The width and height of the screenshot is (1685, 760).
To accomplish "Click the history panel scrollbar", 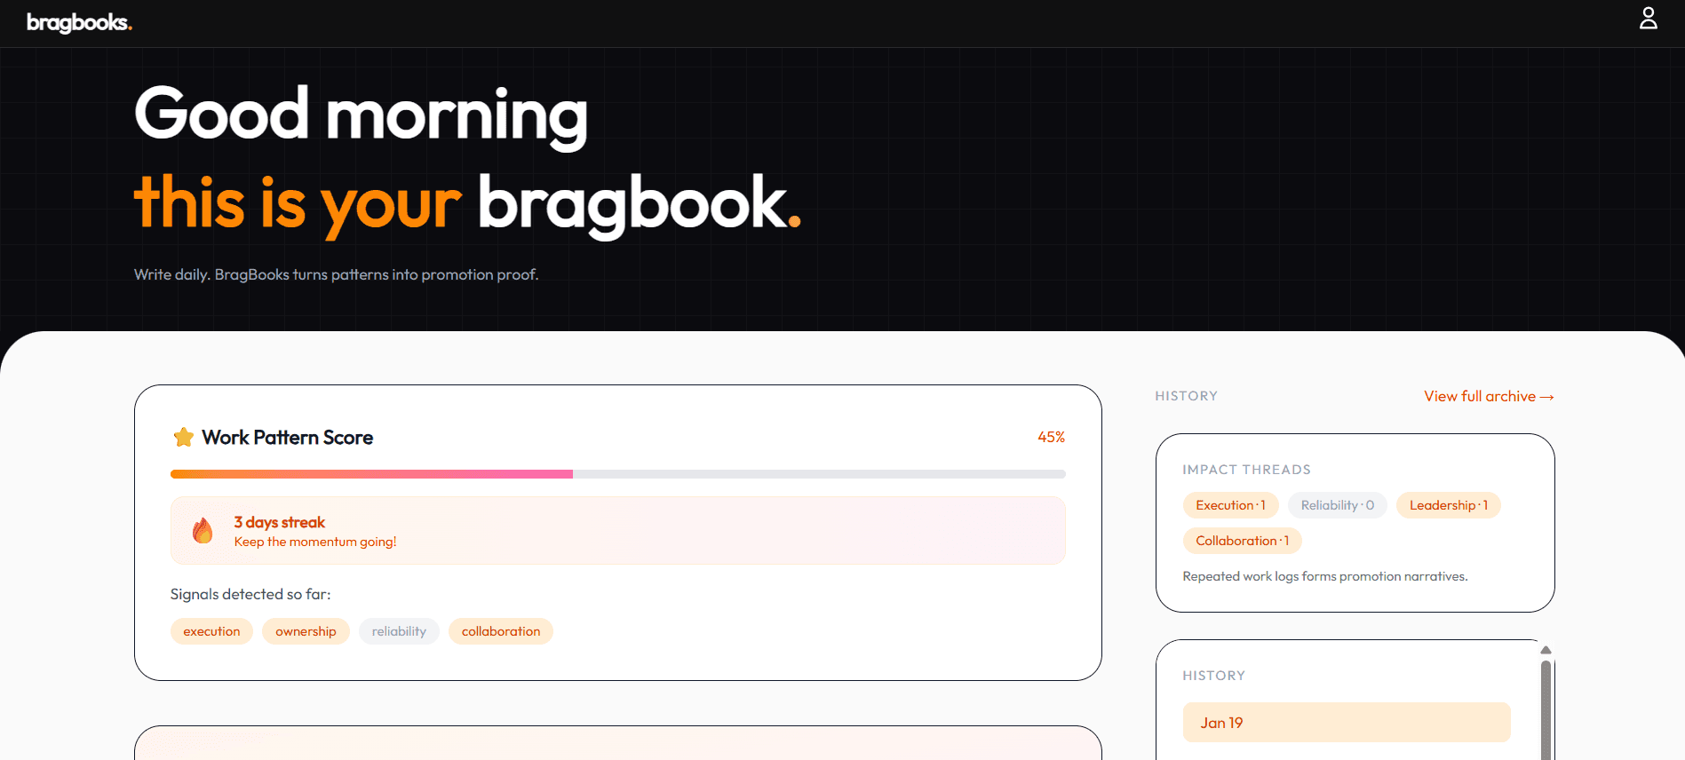I will tap(1546, 710).
